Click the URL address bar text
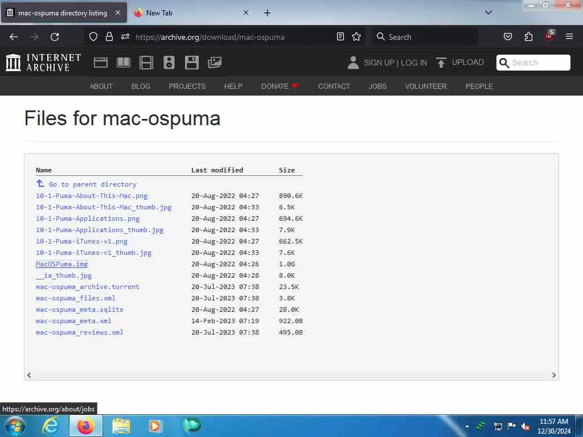The image size is (583, 437). coord(210,37)
